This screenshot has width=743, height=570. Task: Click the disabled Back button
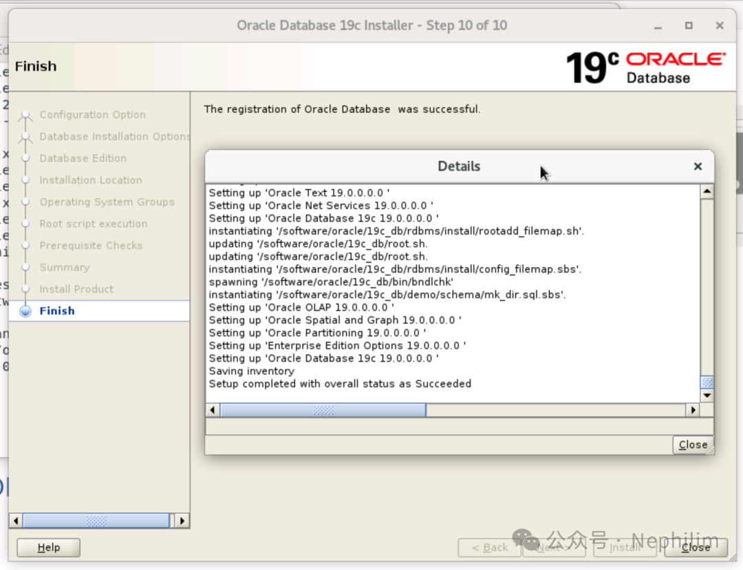[490, 547]
